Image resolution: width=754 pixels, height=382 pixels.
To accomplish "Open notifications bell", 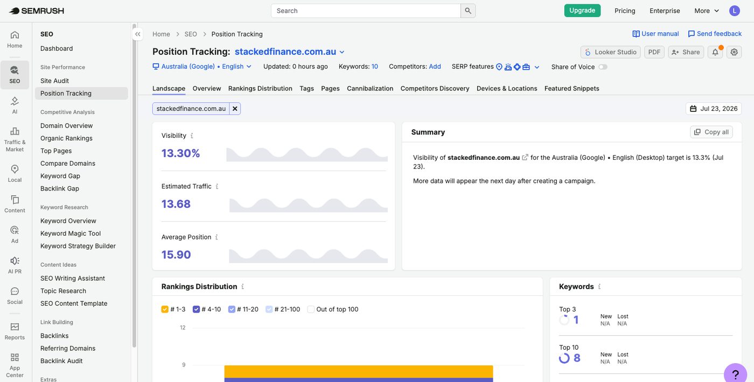I will click(x=715, y=52).
